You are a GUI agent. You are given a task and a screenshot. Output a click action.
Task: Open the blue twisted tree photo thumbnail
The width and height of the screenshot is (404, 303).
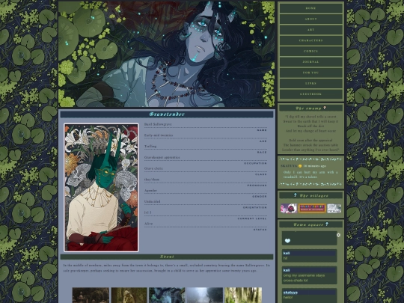pyautogui.click(x=167, y=295)
